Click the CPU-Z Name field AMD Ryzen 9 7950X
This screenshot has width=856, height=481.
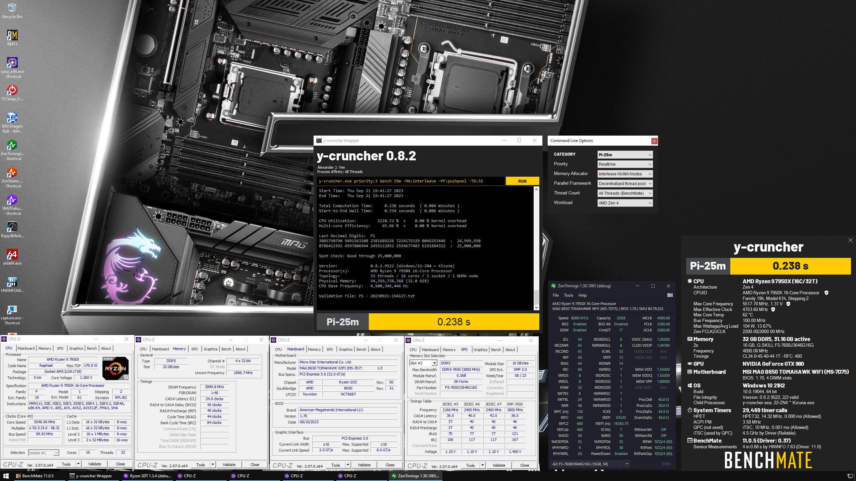pos(63,359)
